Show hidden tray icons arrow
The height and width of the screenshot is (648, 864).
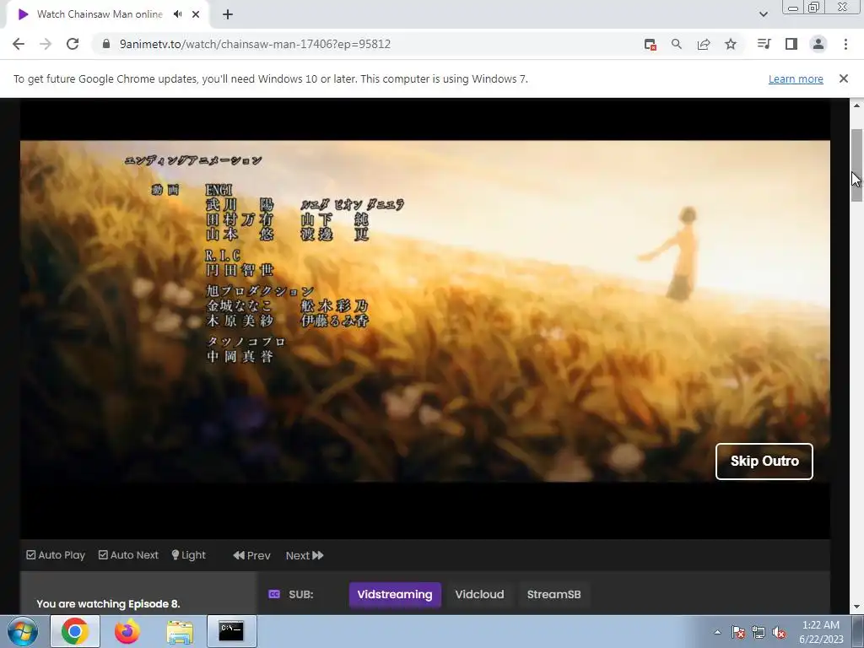pos(717,633)
